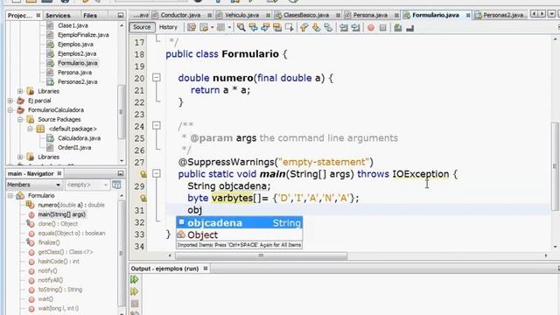Minimize the Projects panel window icon

[x=121, y=16]
